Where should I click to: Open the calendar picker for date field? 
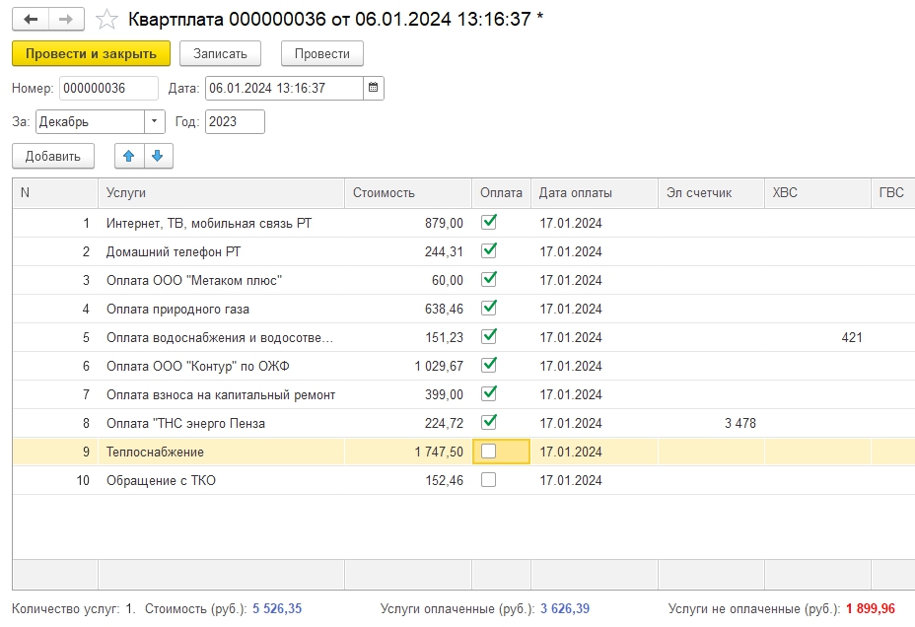point(373,88)
